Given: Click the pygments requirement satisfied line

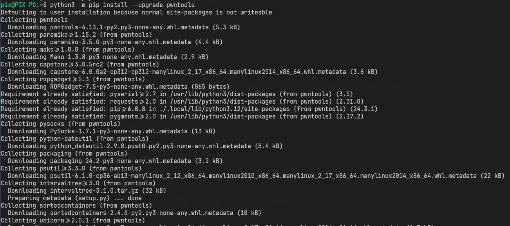Looking at the screenshot, I should [182, 116].
